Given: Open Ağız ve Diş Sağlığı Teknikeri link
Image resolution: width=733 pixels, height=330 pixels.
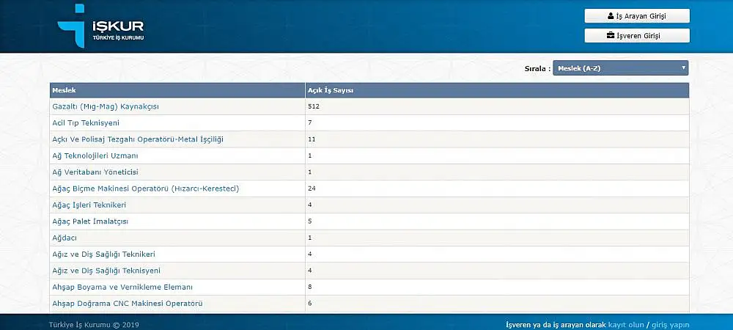Looking at the screenshot, I should coord(103,254).
